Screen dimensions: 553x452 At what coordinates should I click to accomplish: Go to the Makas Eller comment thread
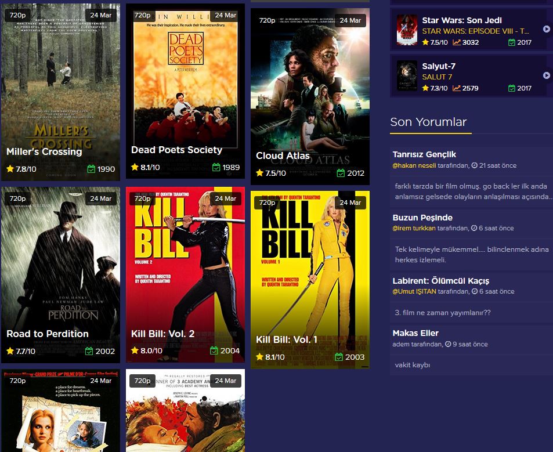pos(415,333)
